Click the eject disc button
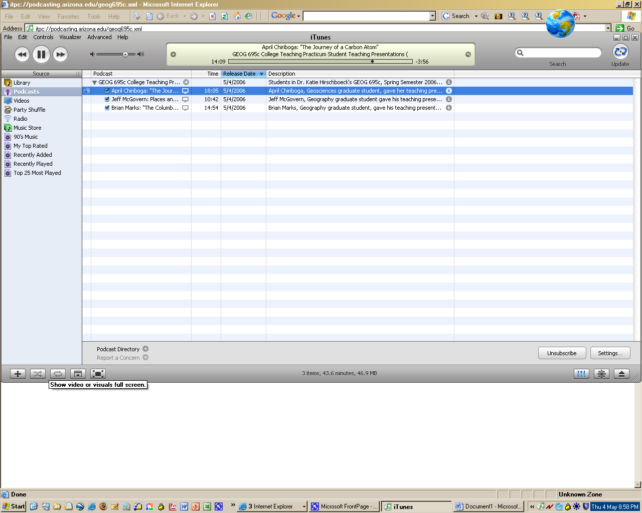This screenshot has width=642, height=513. pos(621,374)
